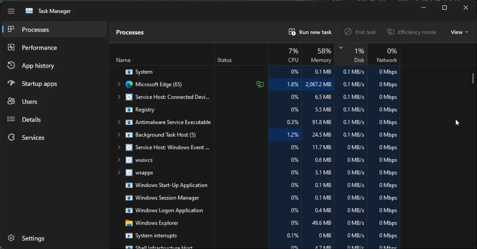Open the hamburger navigation menu
Screen dimensions: 477x249
click(x=11, y=11)
